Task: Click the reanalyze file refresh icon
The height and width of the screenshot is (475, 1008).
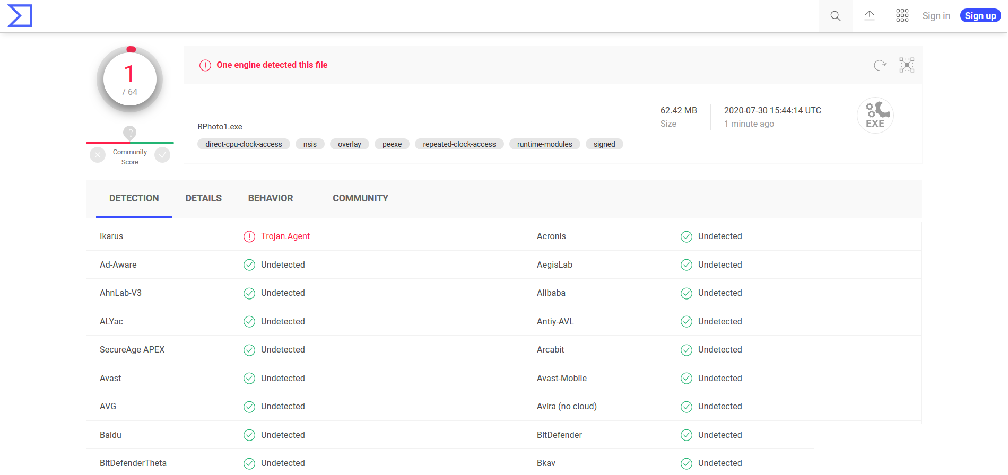Action: pyautogui.click(x=880, y=65)
